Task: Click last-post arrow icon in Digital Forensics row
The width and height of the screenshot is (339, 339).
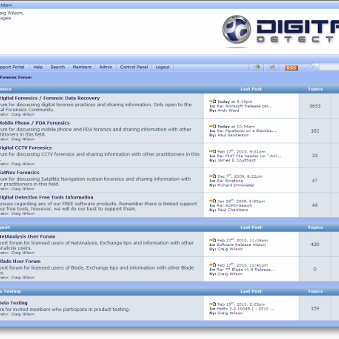Action: click(x=212, y=102)
